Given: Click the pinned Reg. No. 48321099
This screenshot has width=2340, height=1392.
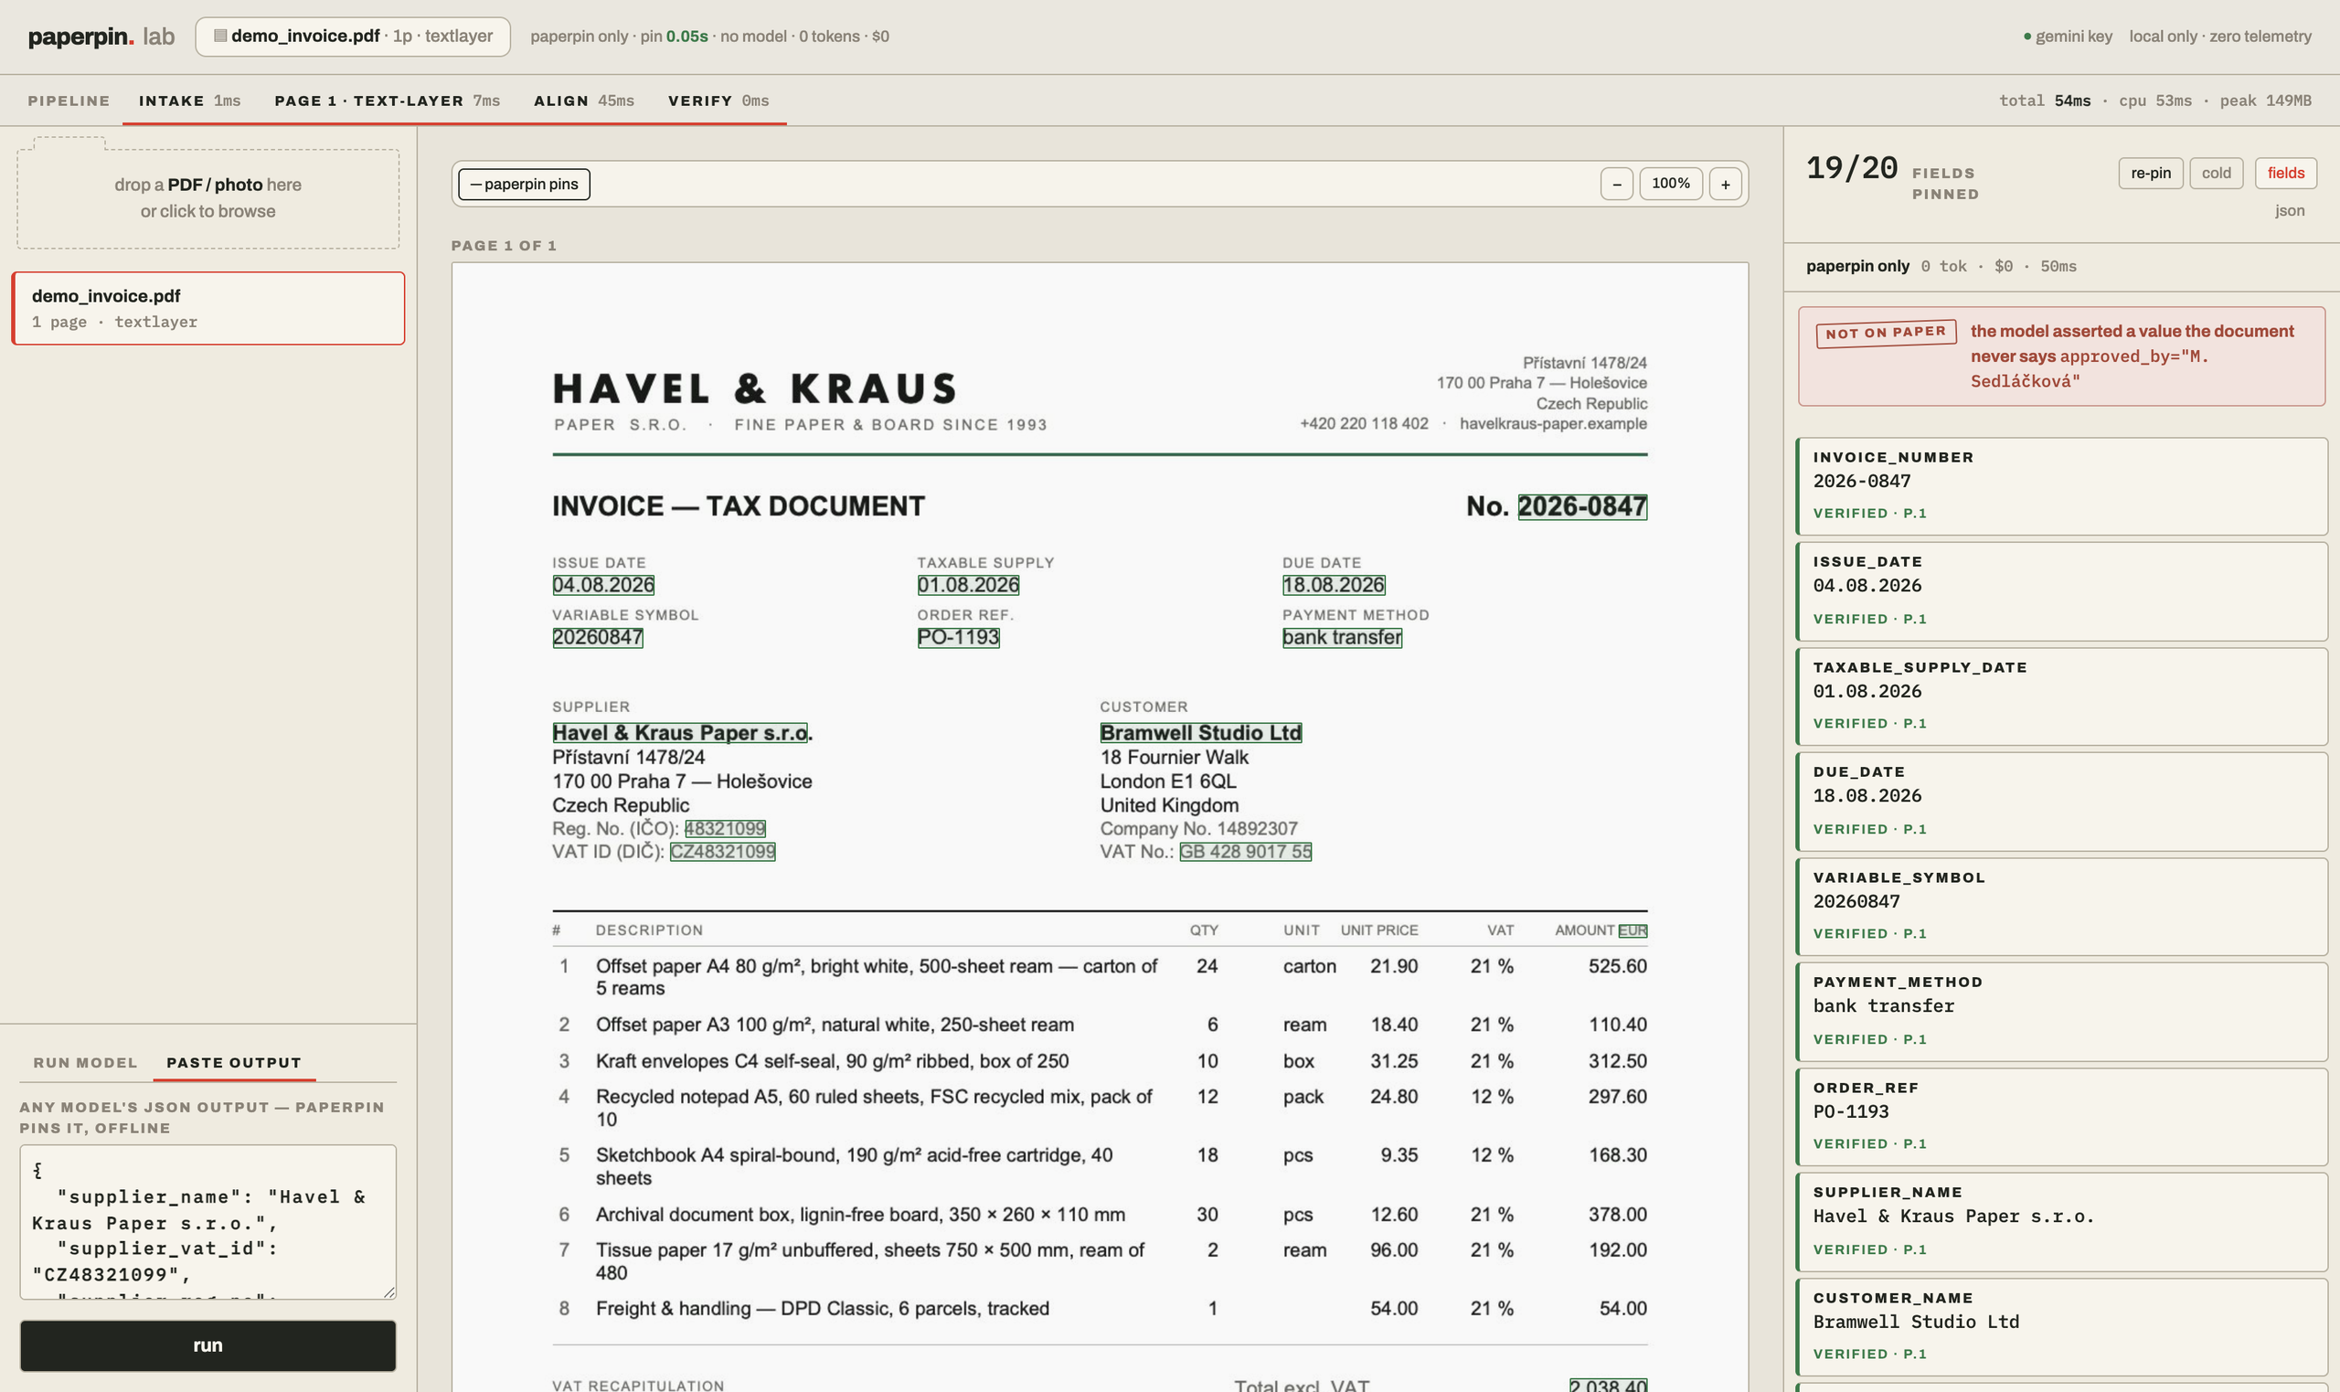Looking at the screenshot, I should click(725, 828).
